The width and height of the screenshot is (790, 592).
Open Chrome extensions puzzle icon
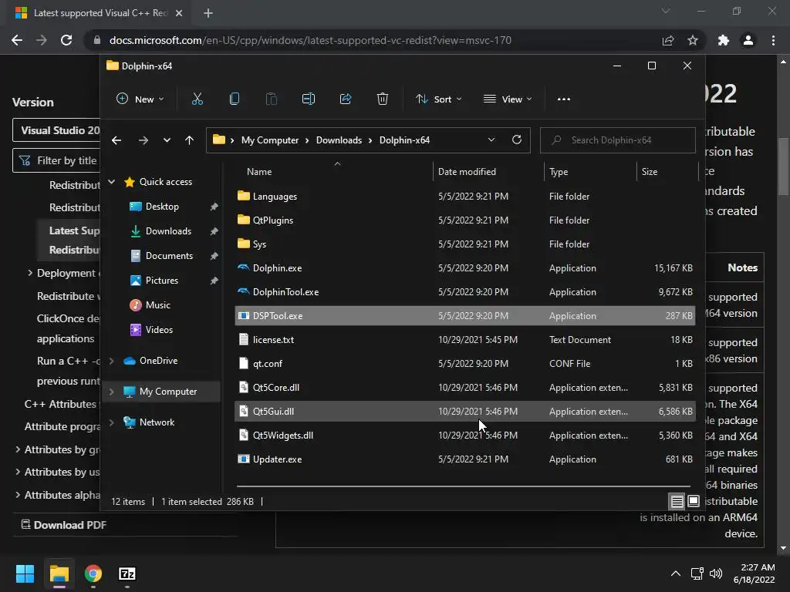click(x=724, y=40)
